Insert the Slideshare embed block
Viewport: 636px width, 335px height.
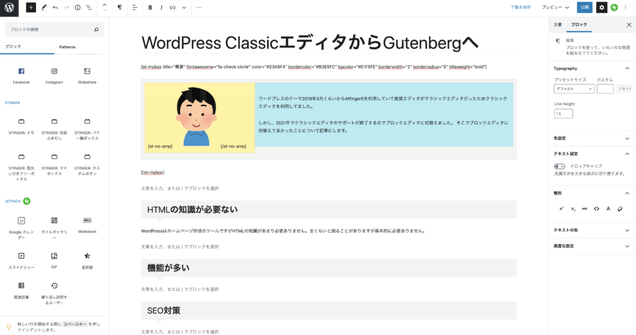(87, 76)
